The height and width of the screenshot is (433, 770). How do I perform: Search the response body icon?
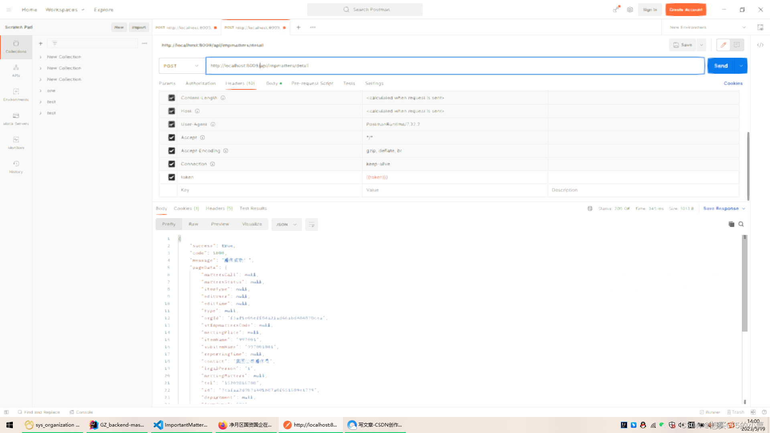point(741,224)
